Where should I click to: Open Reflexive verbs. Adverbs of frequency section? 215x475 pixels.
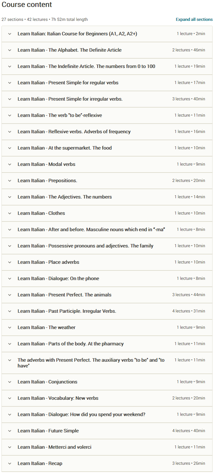click(x=74, y=132)
